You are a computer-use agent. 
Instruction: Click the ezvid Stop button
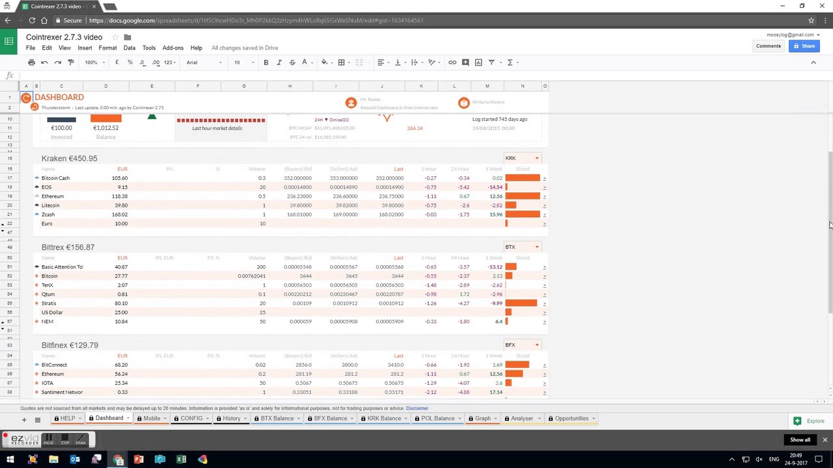[x=64, y=440]
